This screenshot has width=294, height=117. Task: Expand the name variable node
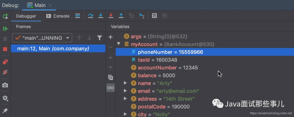(125, 83)
